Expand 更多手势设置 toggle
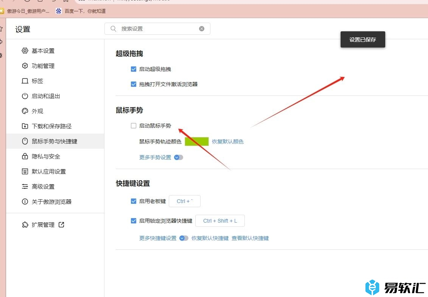 click(x=179, y=157)
